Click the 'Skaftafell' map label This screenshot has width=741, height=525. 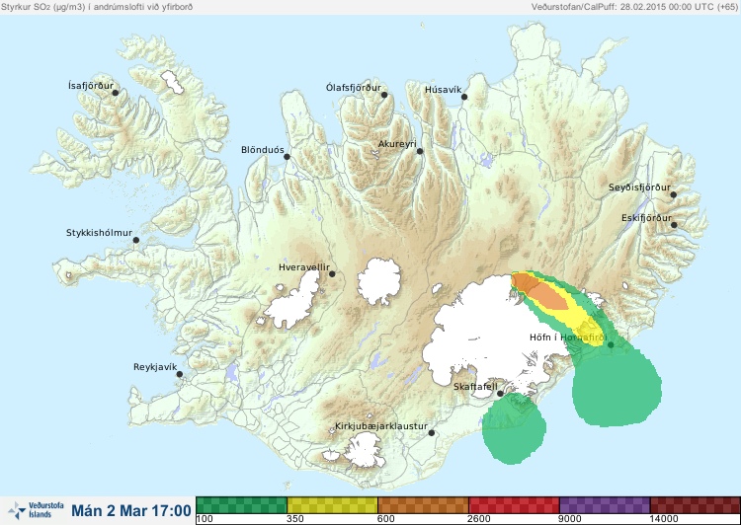point(475,387)
